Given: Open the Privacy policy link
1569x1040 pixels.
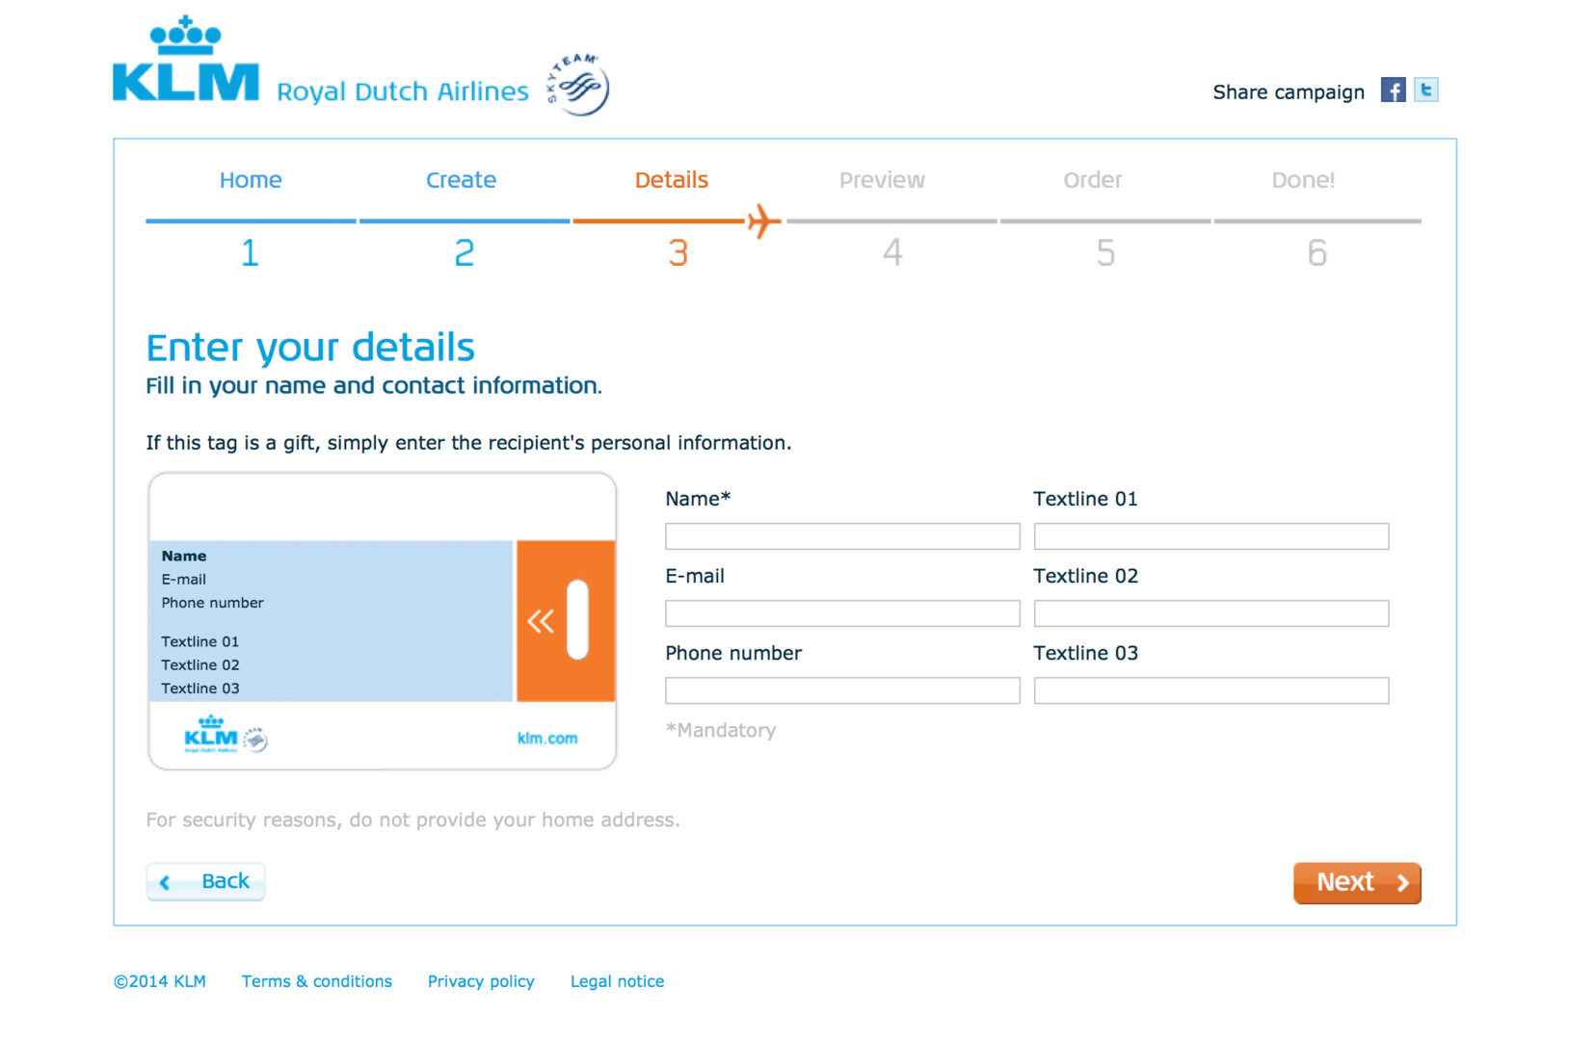Looking at the screenshot, I should click(x=481, y=981).
